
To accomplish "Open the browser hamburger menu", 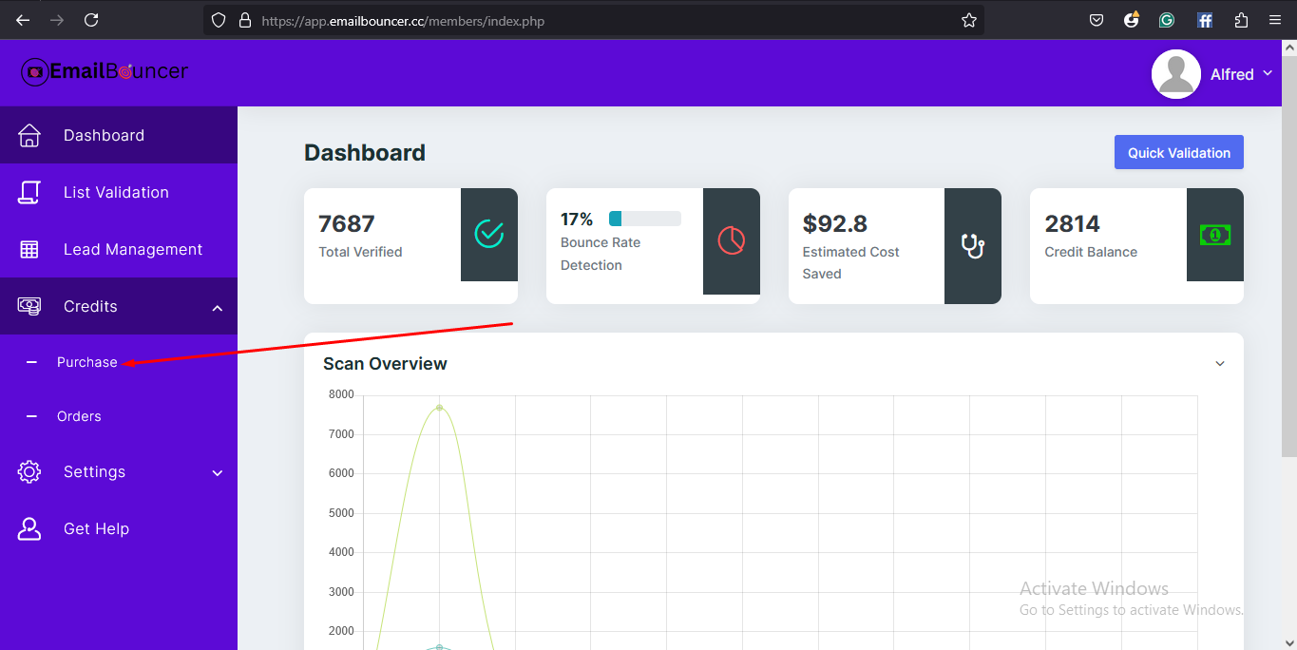I will pyautogui.click(x=1275, y=20).
